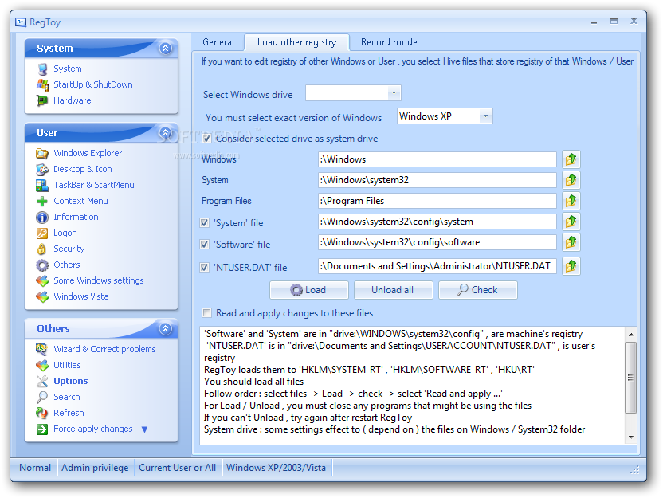Select the Load other registry tab
This screenshot has width=663, height=498.
tap(296, 42)
